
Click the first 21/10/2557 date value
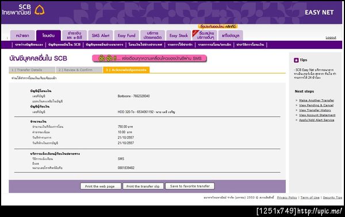click(x=125, y=138)
